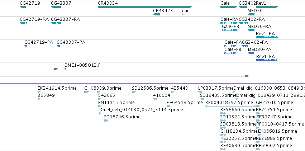This screenshot has height=151, width=305.
Task: Click the RE40680.5prime EST glyph
Action: pyautogui.click(x=223, y=149)
